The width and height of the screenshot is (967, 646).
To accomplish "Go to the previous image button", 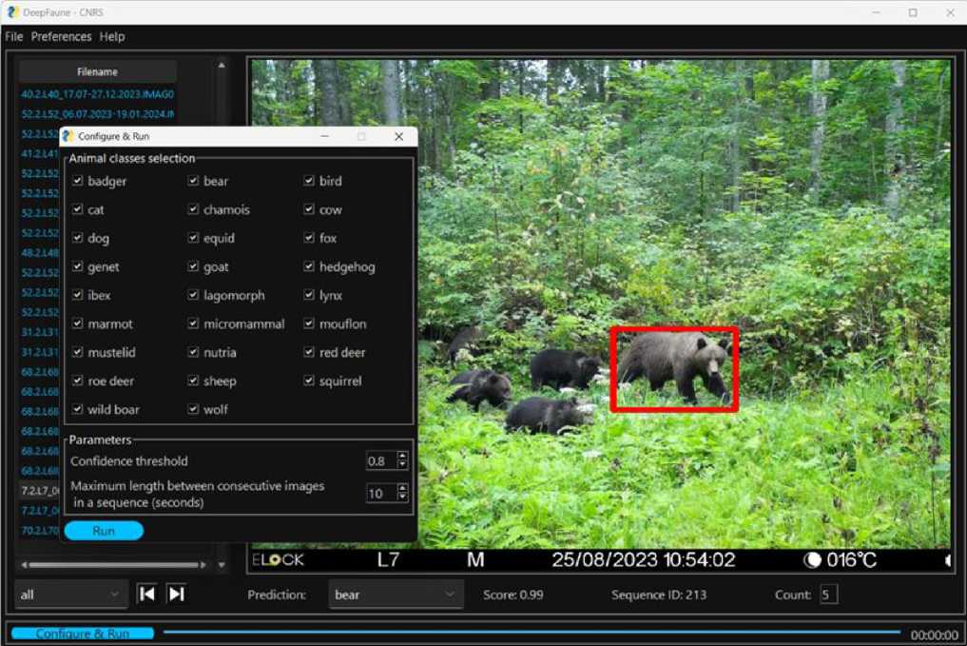I will (x=146, y=594).
